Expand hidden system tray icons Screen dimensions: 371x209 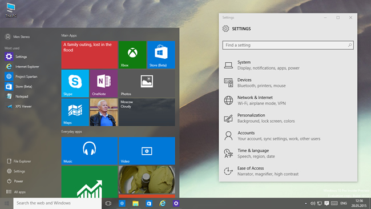click(306, 203)
